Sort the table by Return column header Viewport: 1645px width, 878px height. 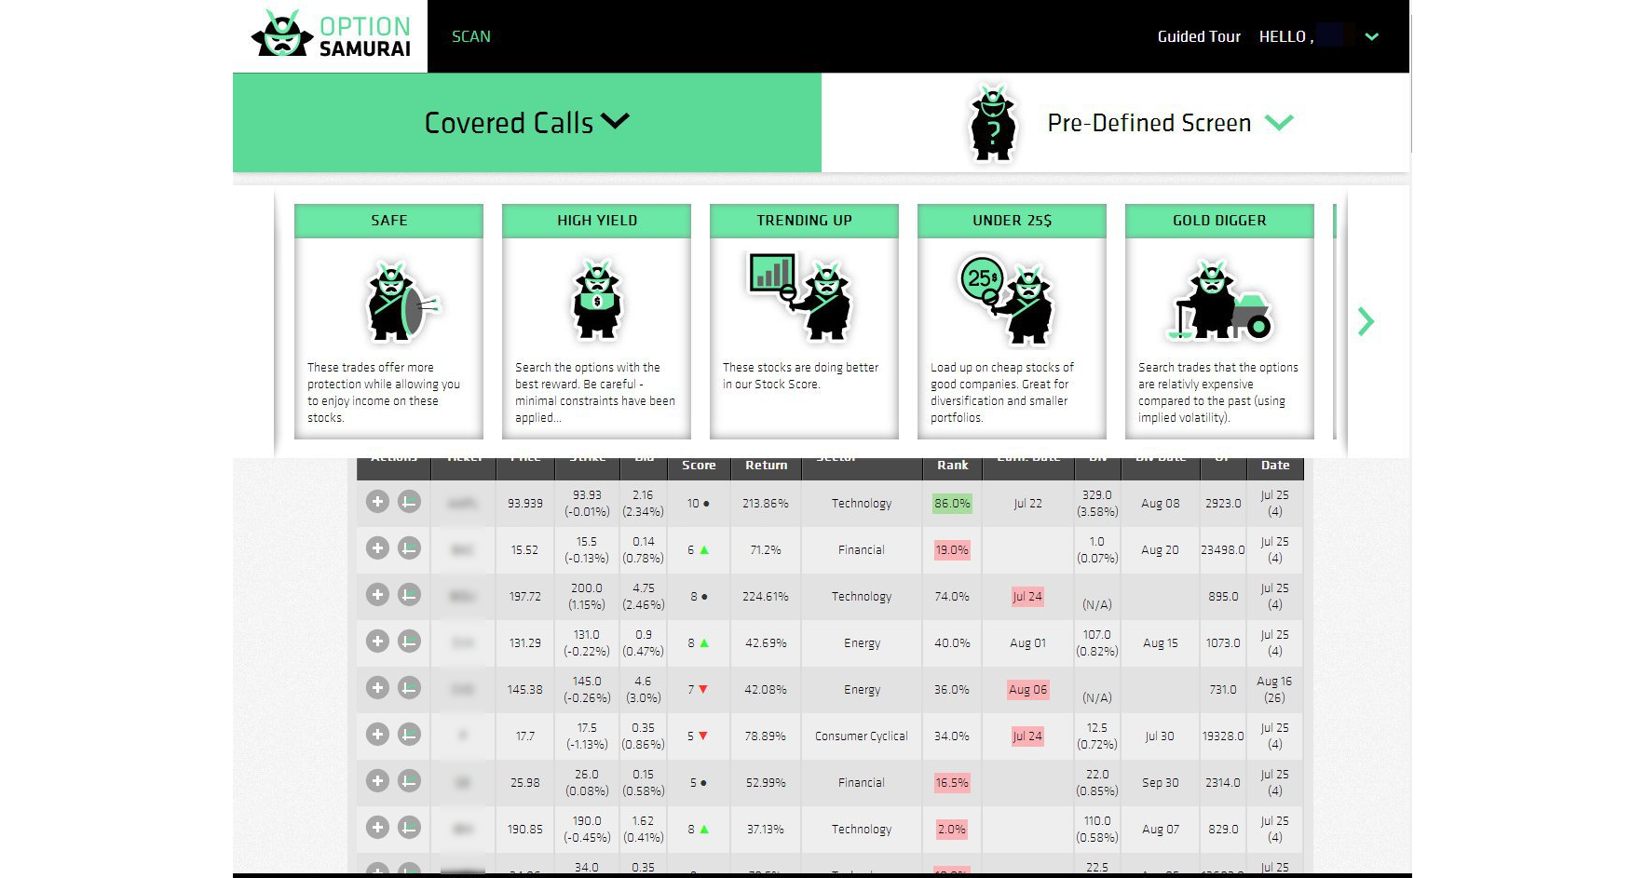point(766,465)
